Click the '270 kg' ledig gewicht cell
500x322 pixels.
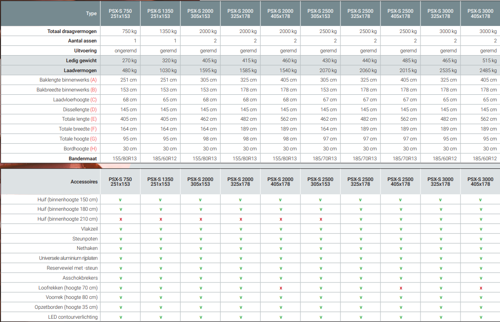[129, 61]
